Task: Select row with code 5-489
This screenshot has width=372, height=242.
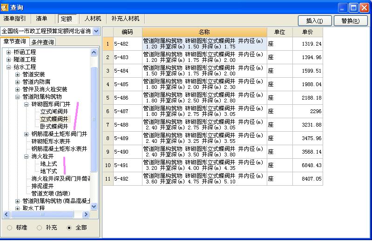Action: 213,138
